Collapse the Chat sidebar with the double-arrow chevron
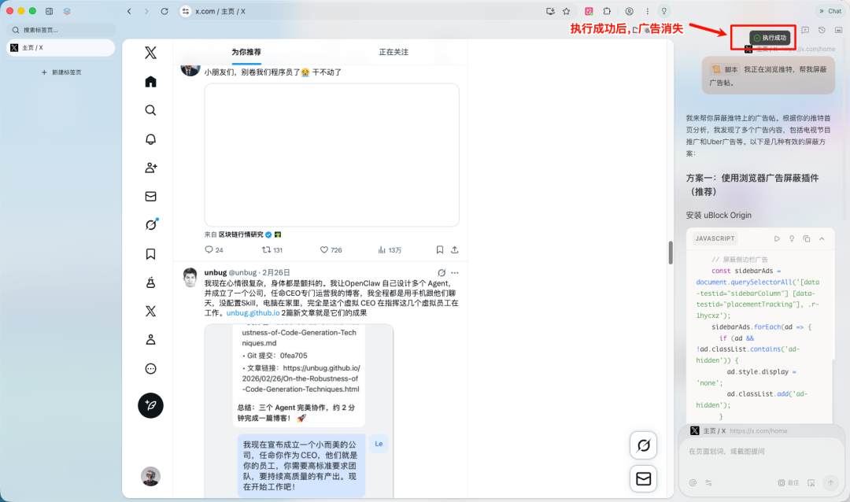Image resolution: width=850 pixels, height=502 pixels. coord(822,11)
